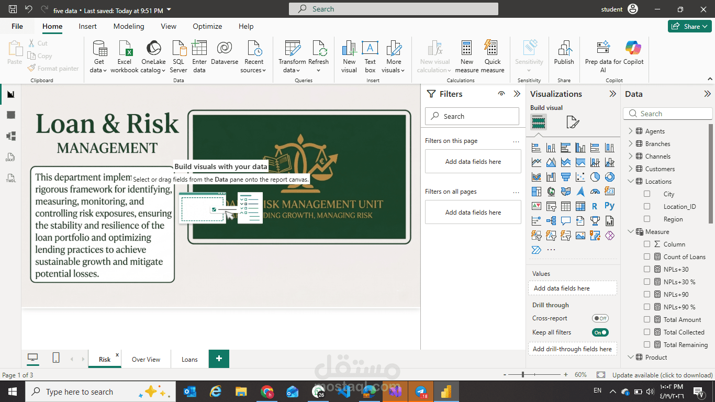Select the Matrix visual
The image size is (715, 402).
click(x=580, y=206)
